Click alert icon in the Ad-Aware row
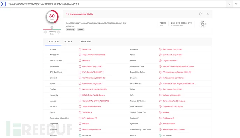Screen dimensions: 240x138 [160, 49]
